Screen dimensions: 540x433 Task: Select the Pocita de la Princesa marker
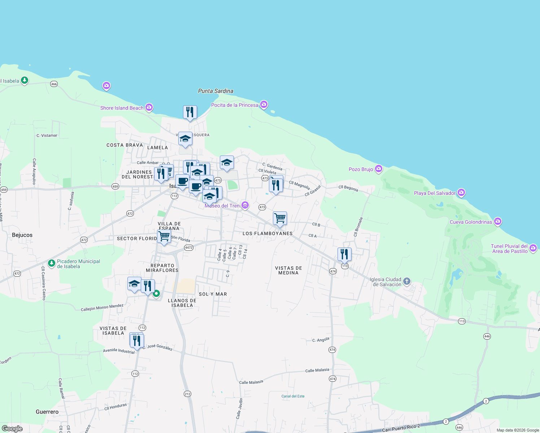coord(264,105)
